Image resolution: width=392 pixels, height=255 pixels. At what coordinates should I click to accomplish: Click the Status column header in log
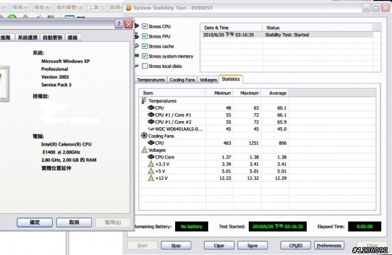click(317, 28)
